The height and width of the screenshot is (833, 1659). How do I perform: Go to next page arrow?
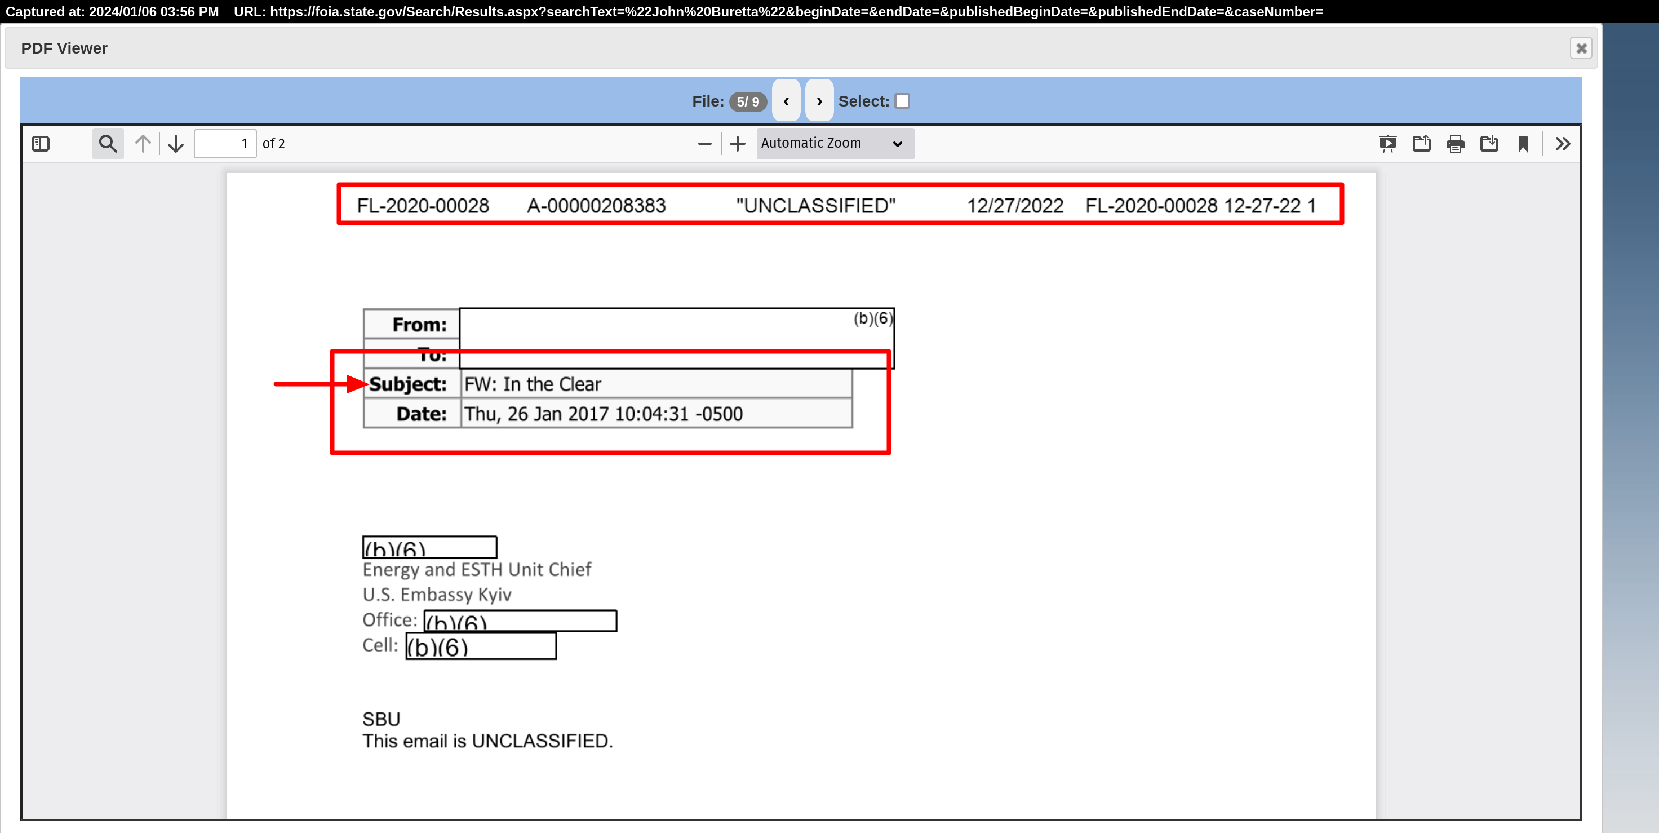tap(176, 144)
